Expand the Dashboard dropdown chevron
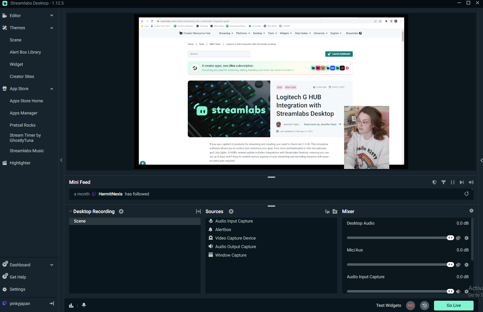 coord(52,265)
